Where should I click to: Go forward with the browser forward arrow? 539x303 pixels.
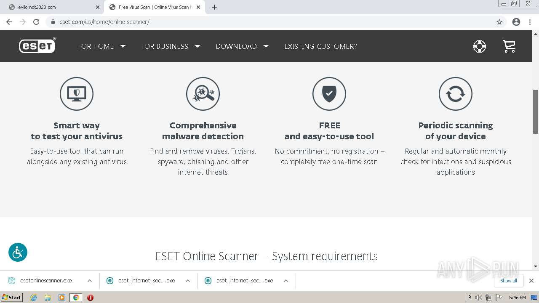pos(23,22)
